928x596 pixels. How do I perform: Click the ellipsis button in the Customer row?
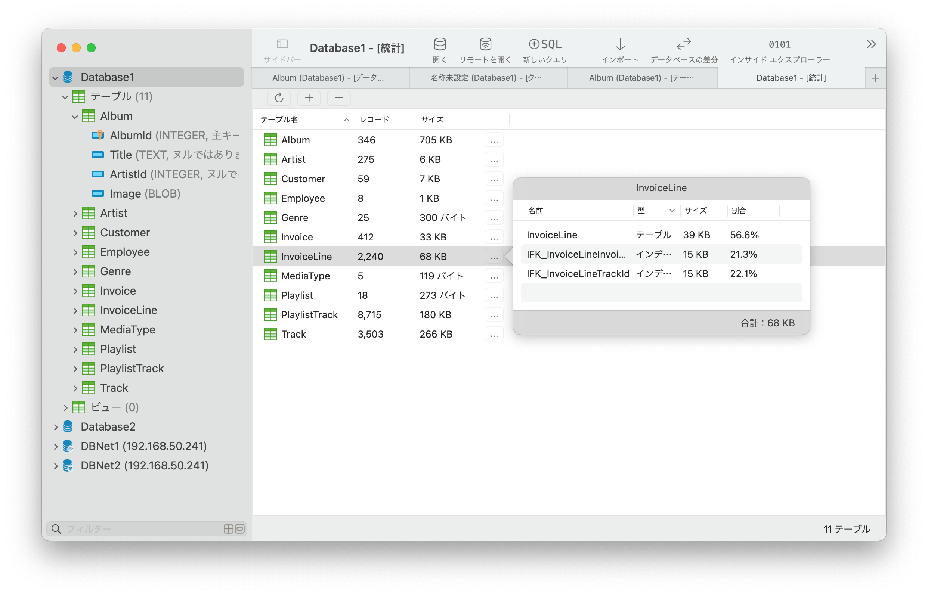[494, 179]
